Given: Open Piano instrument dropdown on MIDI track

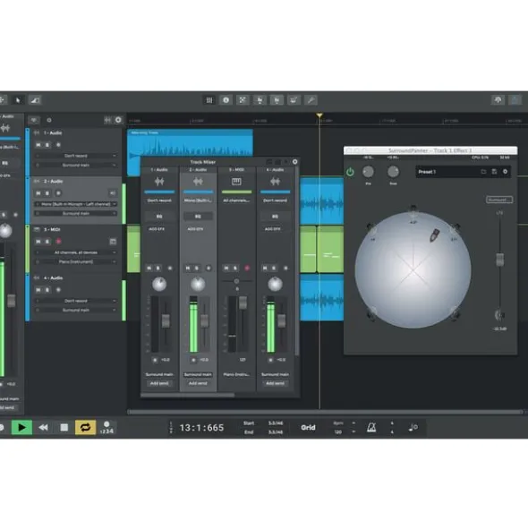Looking at the screenshot, I should coord(76,261).
